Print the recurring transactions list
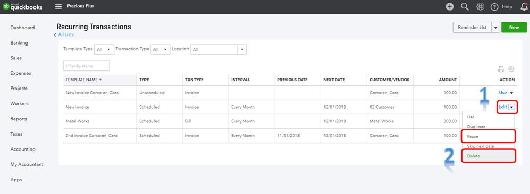 coord(501,69)
